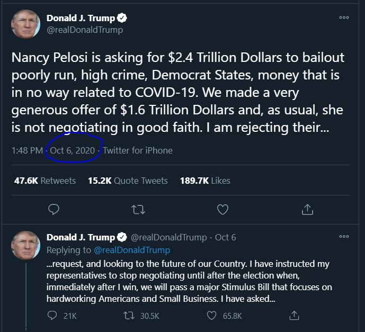The image size is (365, 332).
Task: Retweet the reply tweet showing 30.5K
Action: point(129,316)
